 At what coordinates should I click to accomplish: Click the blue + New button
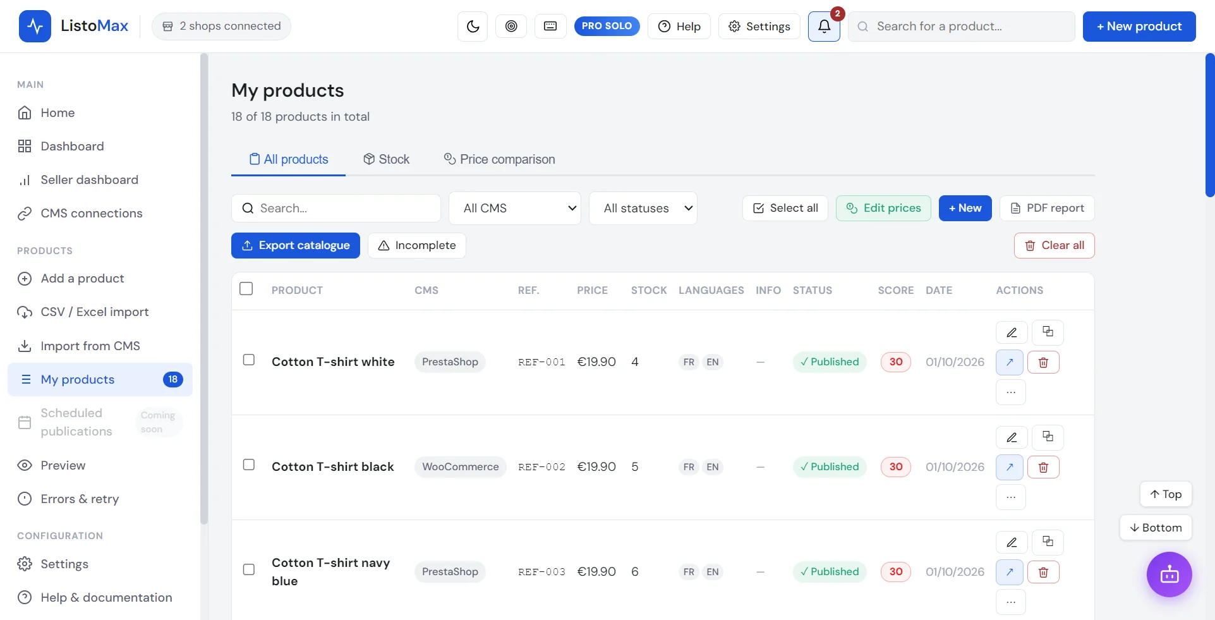tap(965, 208)
